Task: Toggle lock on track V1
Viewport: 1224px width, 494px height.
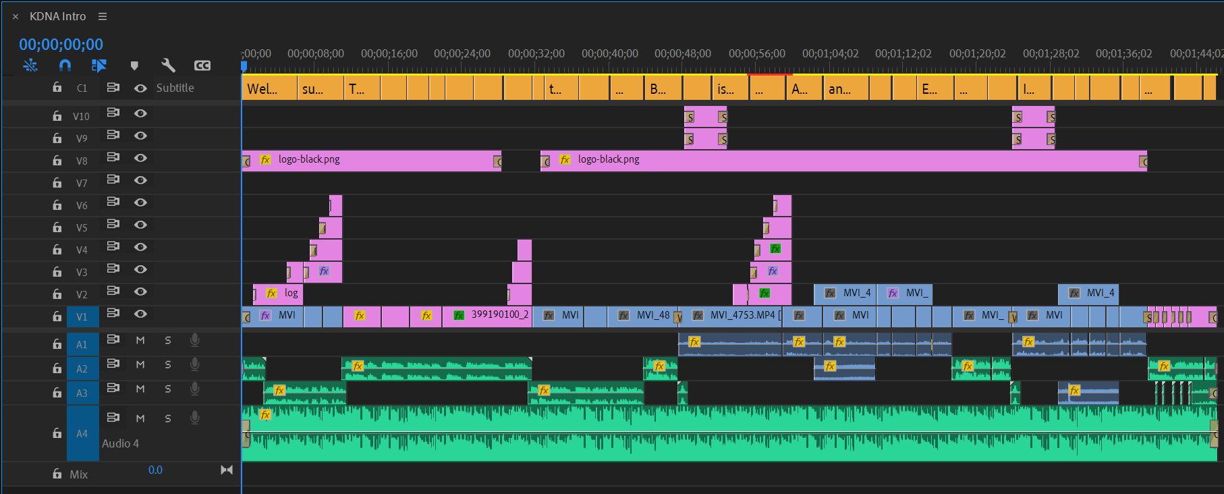Action: click(57, 317)
